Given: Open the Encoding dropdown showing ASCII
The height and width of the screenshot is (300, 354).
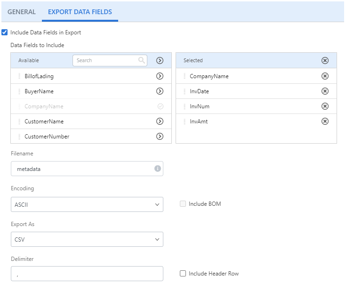Looking at the screenshot, I should pos(87,204).
